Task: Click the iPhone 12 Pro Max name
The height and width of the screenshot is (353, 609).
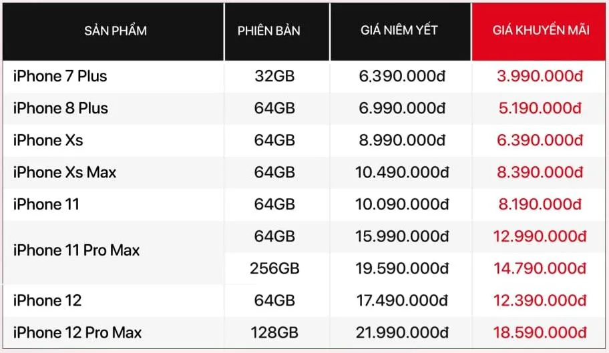Action: (x=77, y=332)
